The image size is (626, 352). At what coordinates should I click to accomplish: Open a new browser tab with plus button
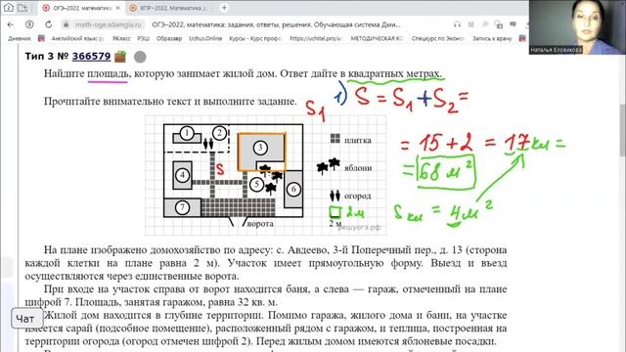224,8
